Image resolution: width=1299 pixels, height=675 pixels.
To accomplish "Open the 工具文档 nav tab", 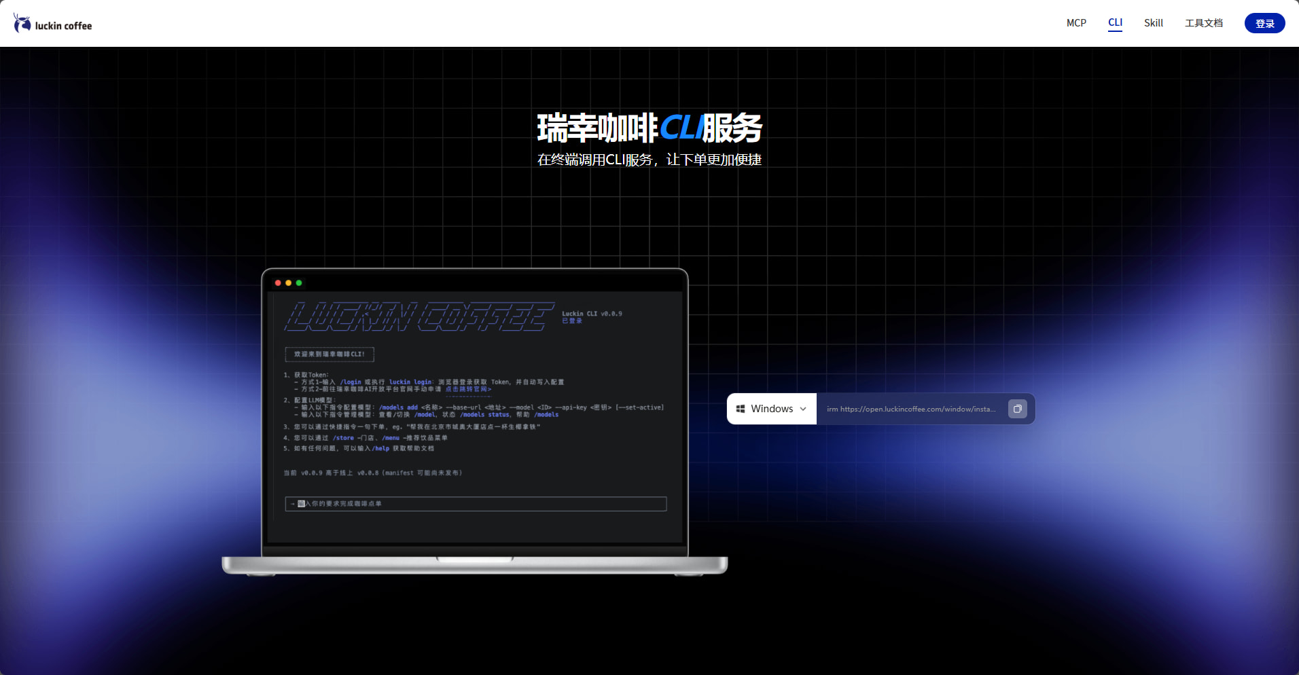I will [x=1203, y=23].
